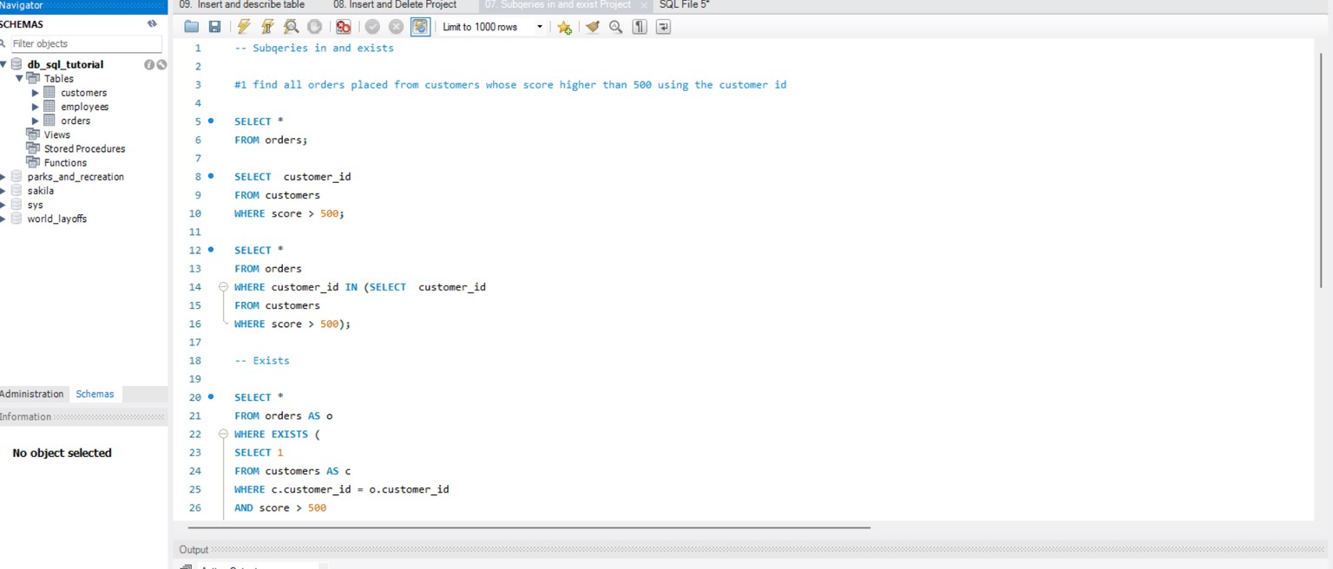Click the statement marker dot on line 5
Screen dimensions: 1333x569
point(211,121)
